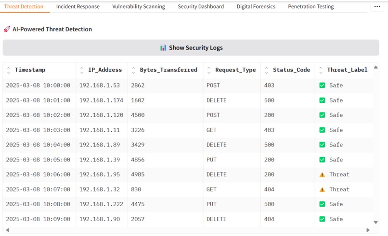Click the warning triangle icon in the 10:07:00 row
The image size is (388, 236).
322,189
